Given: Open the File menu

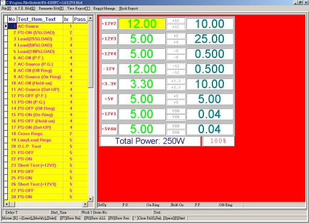Looking at the screenshot, I should pos(6,8).
